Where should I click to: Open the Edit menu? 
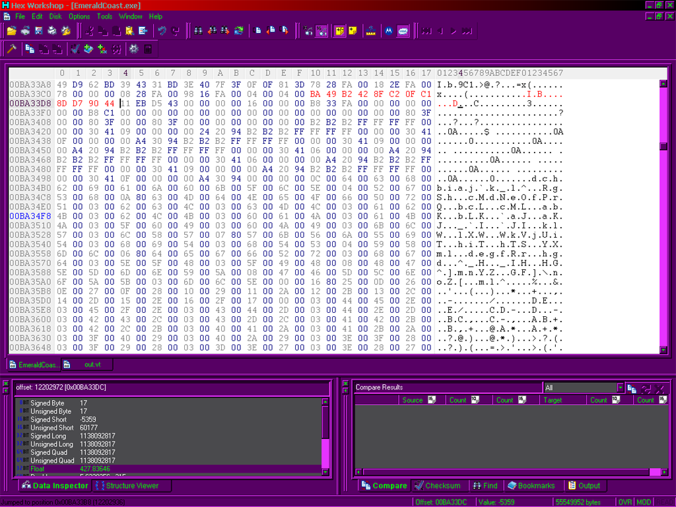click(x=37, y=17)
